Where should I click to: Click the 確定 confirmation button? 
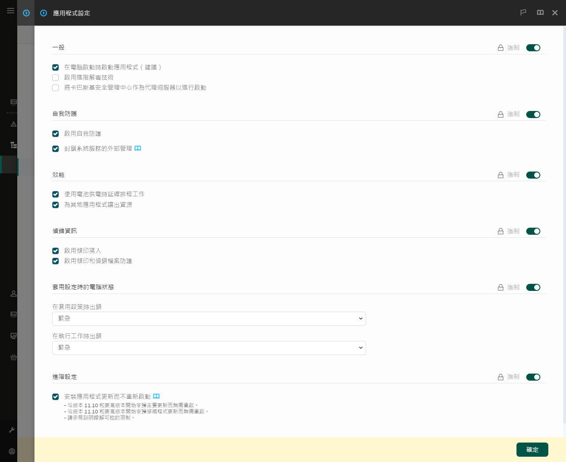tap(532, 450)
